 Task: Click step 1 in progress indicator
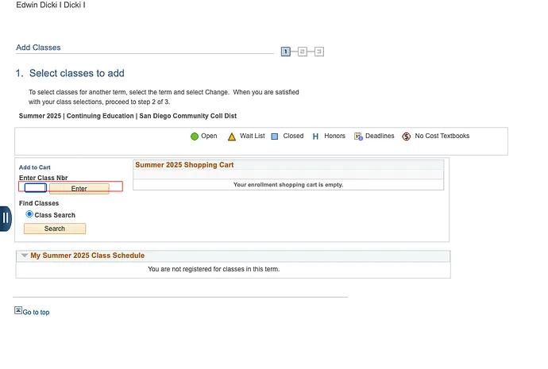(x=286, y=52)
